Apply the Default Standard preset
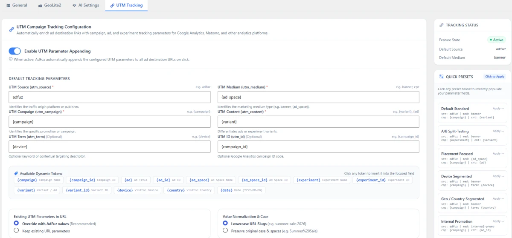Image resolution: width=512 pixels, height=238 pixels. pyautogui.click(x=472, y=113)
